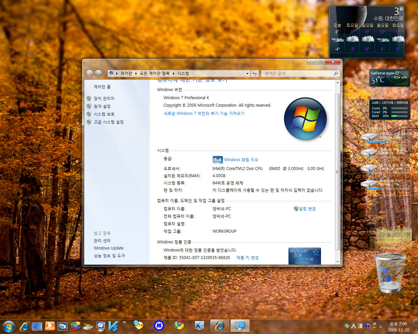Image resolution: width=418 pixels, height=334 pixels.
Task: Expand the arrow after 모든 제어판 항목 breadcrumb
Action: (174, 74)
